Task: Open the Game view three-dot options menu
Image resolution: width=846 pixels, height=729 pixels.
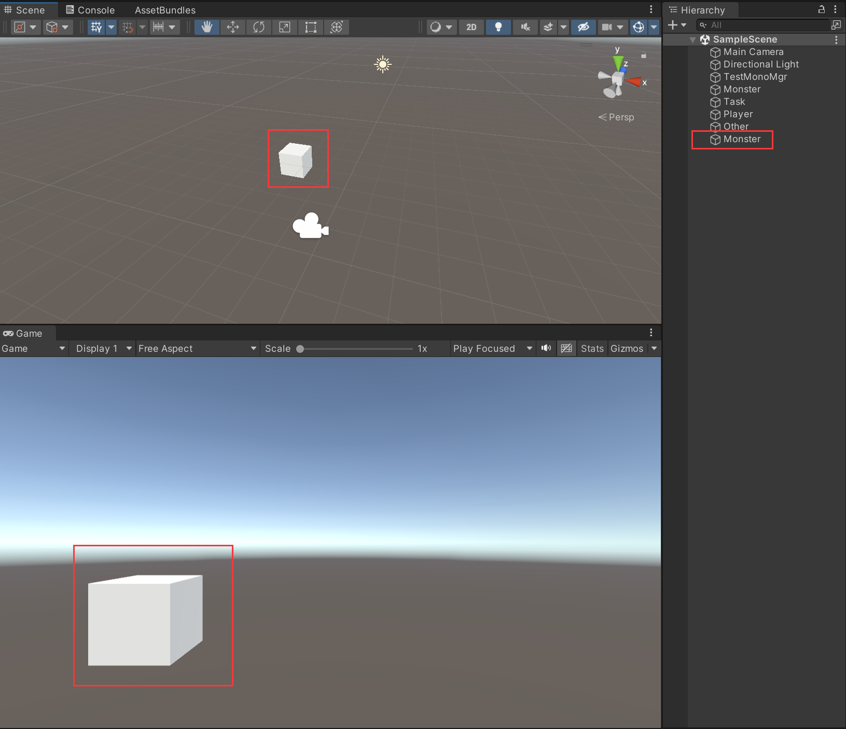Action: (x=651, y=333)
